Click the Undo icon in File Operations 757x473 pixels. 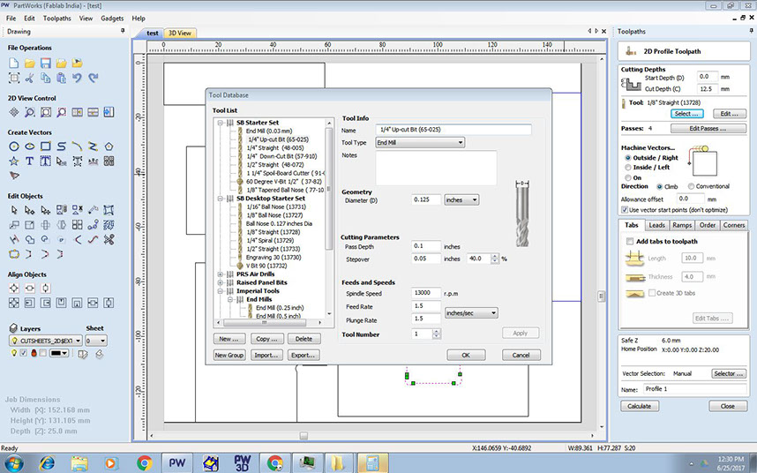point(78,79)
